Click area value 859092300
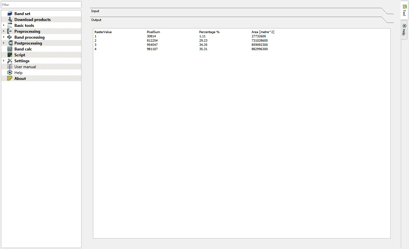This screenshot has width=409, height=249. 260,45
